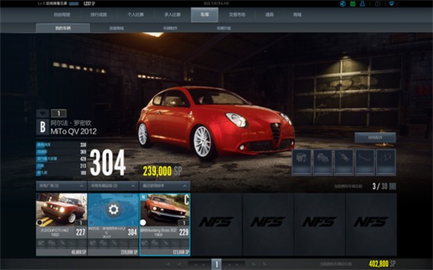Click the 40,000 SP value on the Golf card
Screen dimensions: 433x270
point(79,252)
